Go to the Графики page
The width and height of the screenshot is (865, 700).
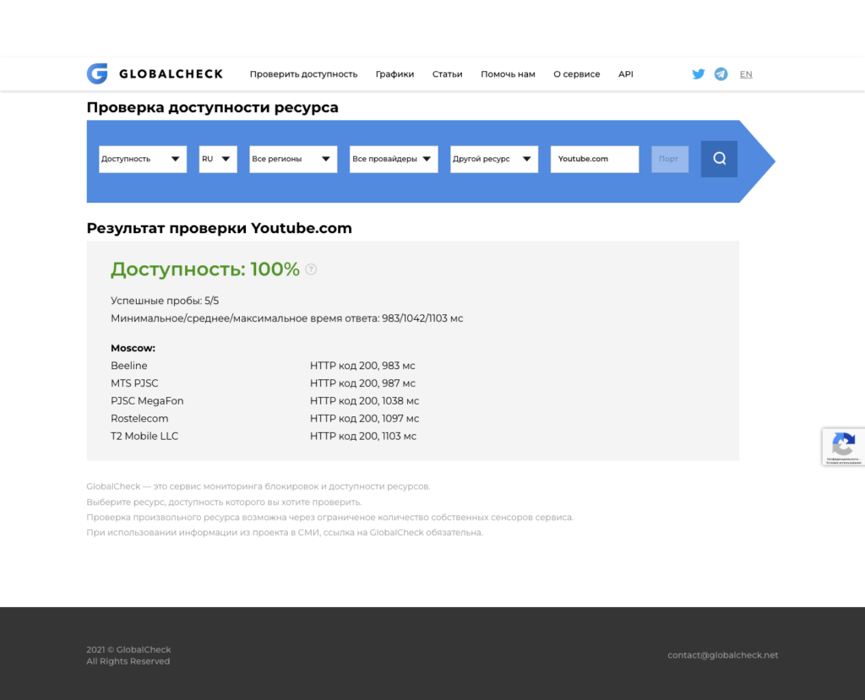coord(394,74)
